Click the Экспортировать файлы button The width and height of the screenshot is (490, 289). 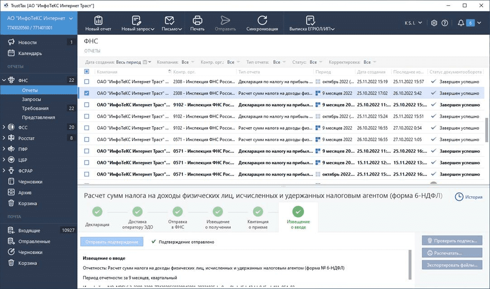(452, 265)
